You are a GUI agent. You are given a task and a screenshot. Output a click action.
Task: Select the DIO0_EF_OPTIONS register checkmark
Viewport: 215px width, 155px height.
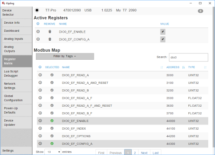(x=52, y=136)
